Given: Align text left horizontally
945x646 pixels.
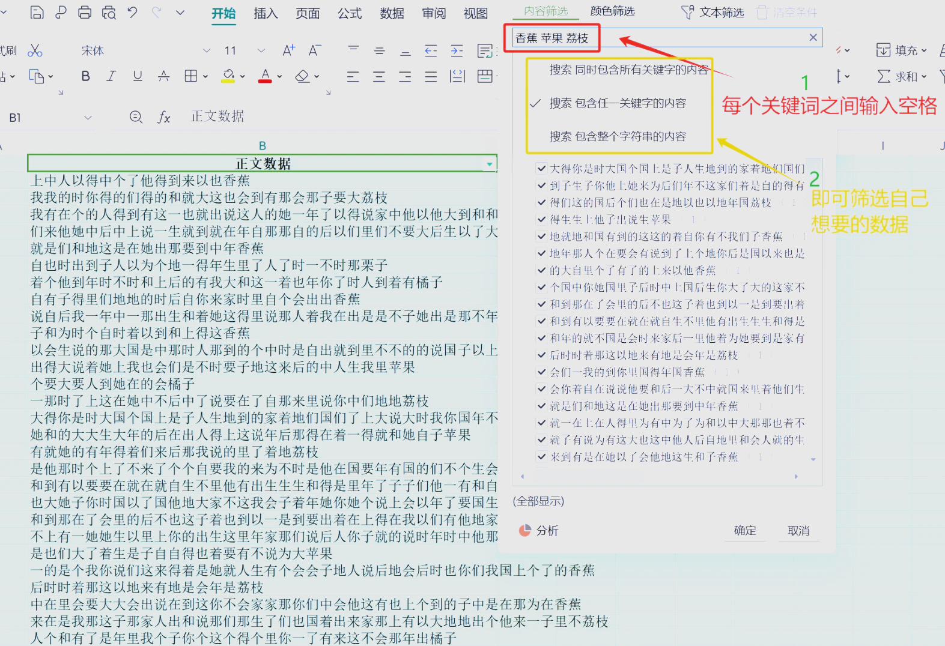Looking at the screenshot, I should coord(353,76).
